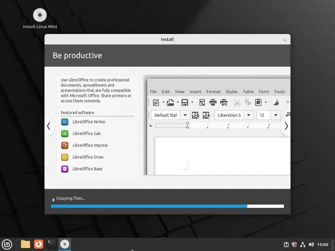Click the Open folder icon in slideshow
This screenshot has width=335, height=251.
tap(170, 102)
